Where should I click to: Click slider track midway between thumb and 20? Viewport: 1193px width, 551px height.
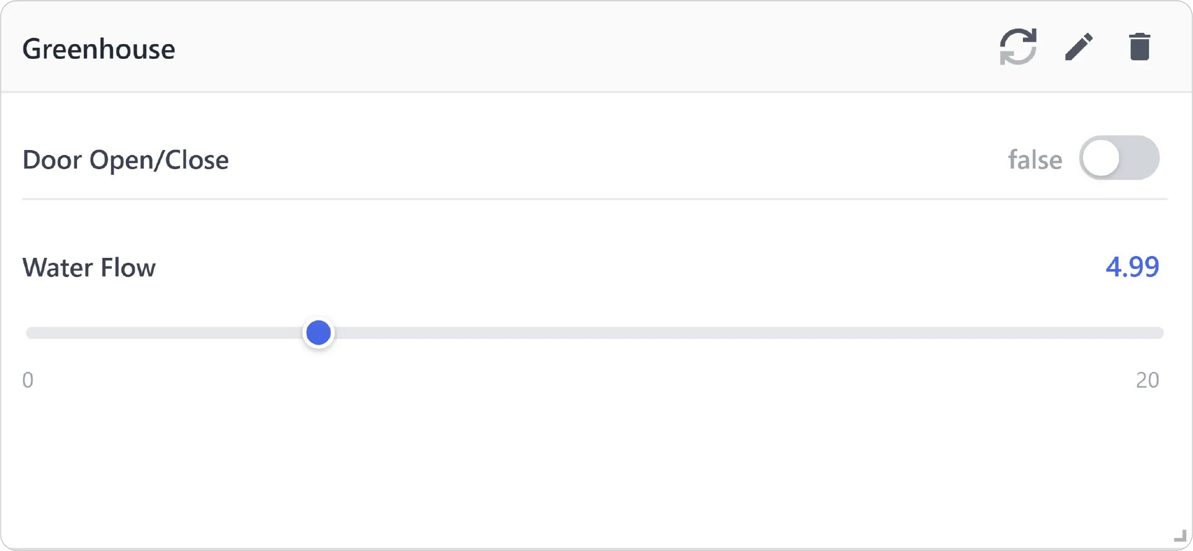741,333
